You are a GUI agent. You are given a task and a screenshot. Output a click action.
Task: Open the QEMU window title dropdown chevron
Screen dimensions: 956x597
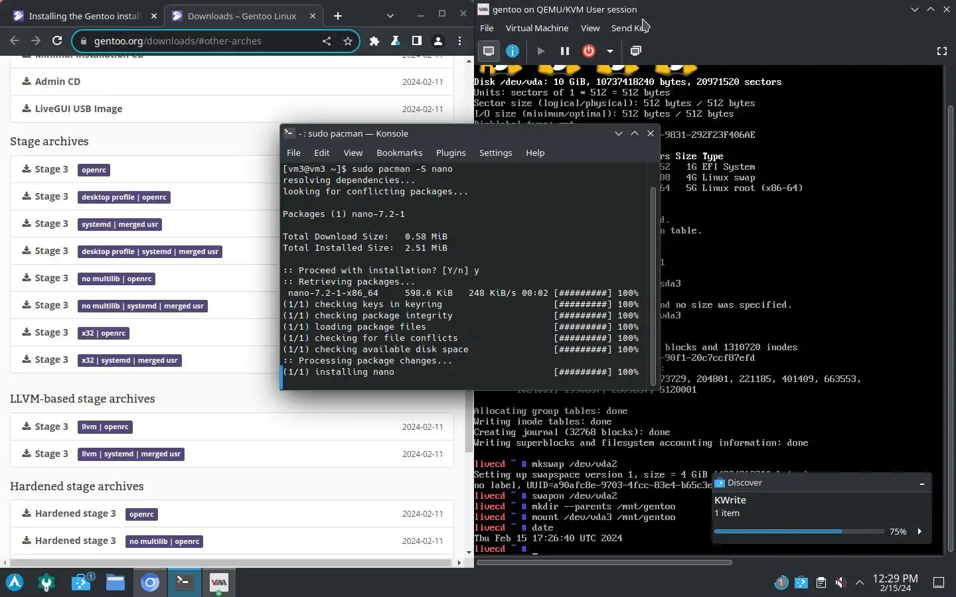tap(914, 9)
